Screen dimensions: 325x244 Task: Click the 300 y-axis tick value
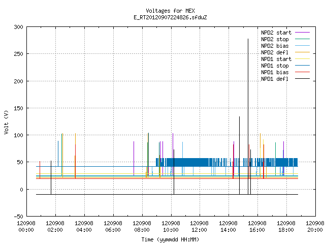(18, 27)
